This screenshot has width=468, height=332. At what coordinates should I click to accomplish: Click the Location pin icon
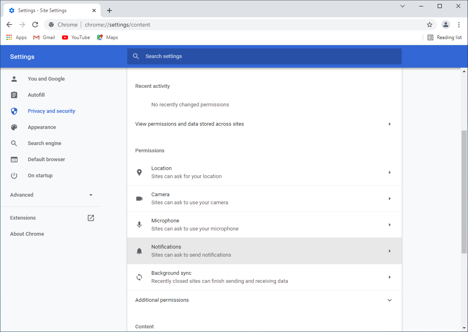[x=139, y=172]
